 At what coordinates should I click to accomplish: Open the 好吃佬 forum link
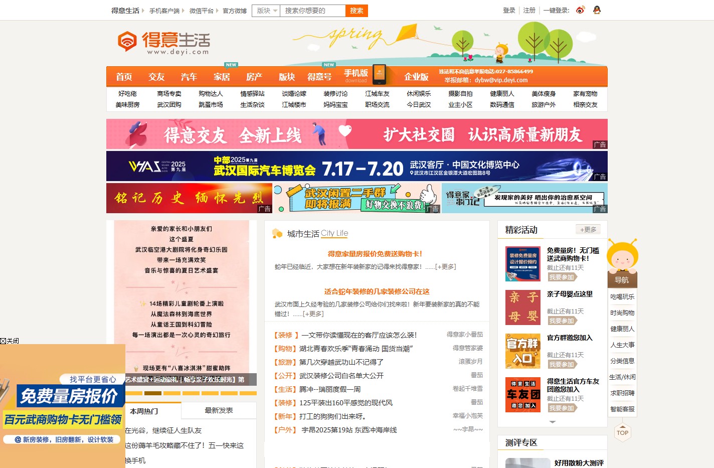127,94
